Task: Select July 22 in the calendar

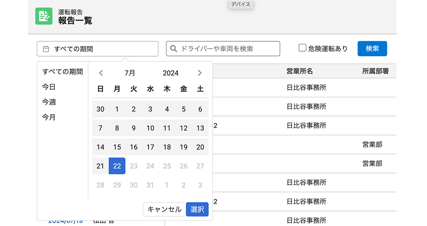Action: pos(117,166)
